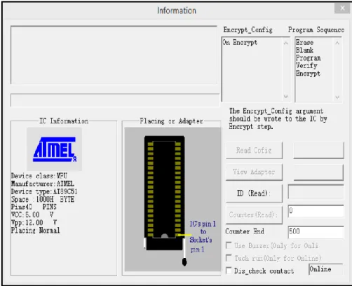Click the Read Cofig button

tap(254, 150)
